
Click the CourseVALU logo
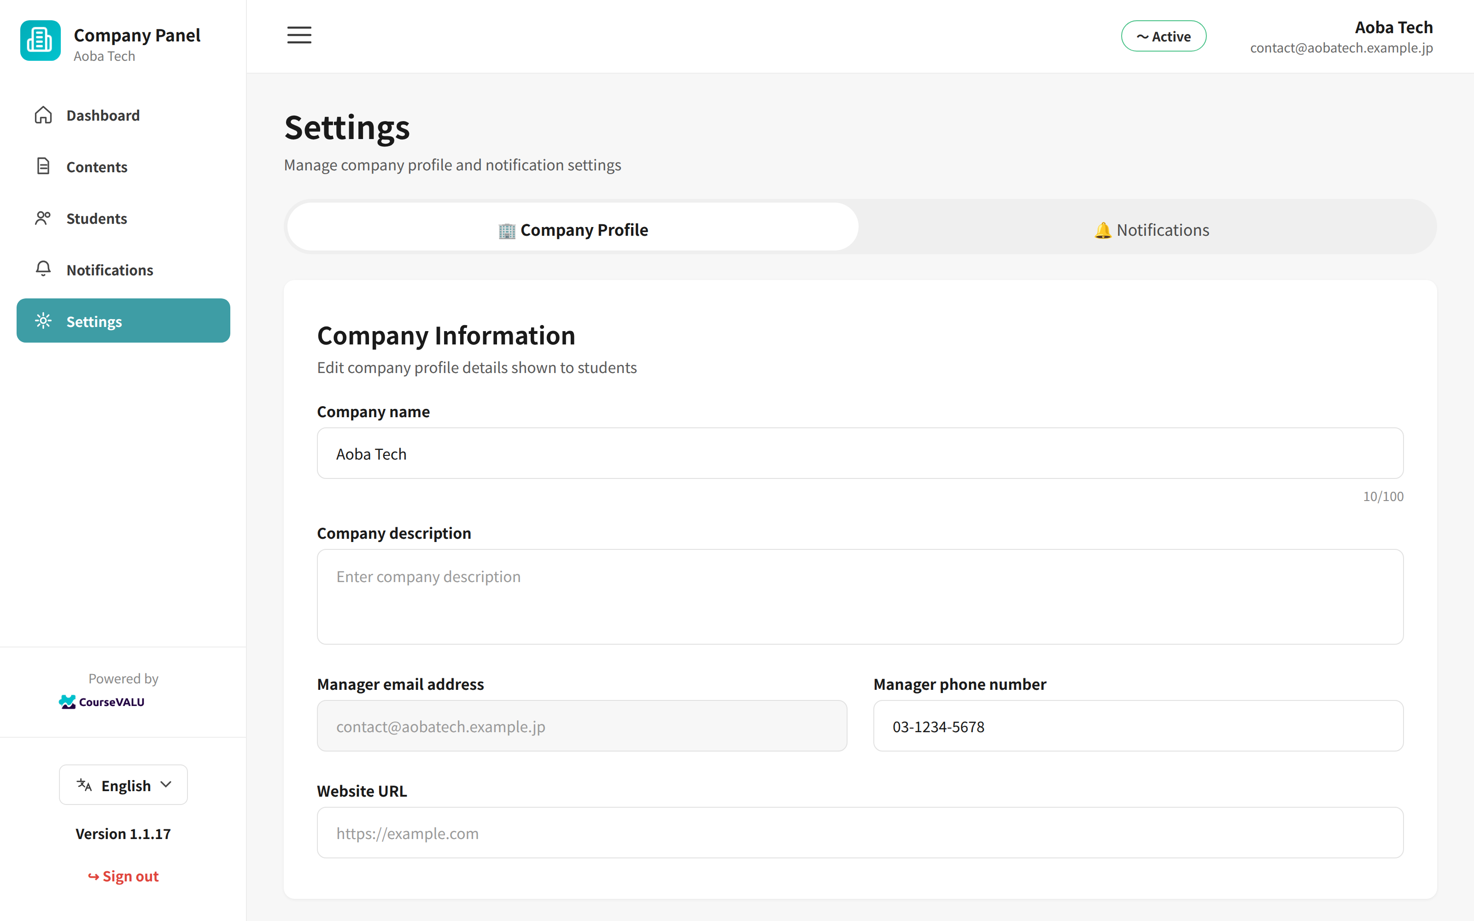(102, 702)
